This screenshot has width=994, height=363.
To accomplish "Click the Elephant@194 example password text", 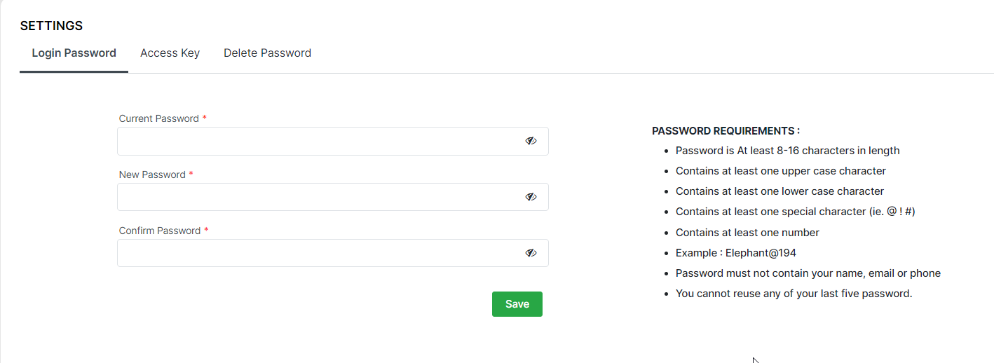I will 761,253.
